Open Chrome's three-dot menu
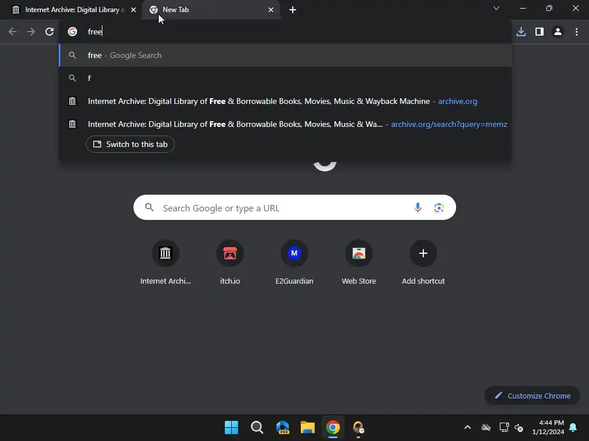This screenshot has width=589, height=441. point(576,32)
